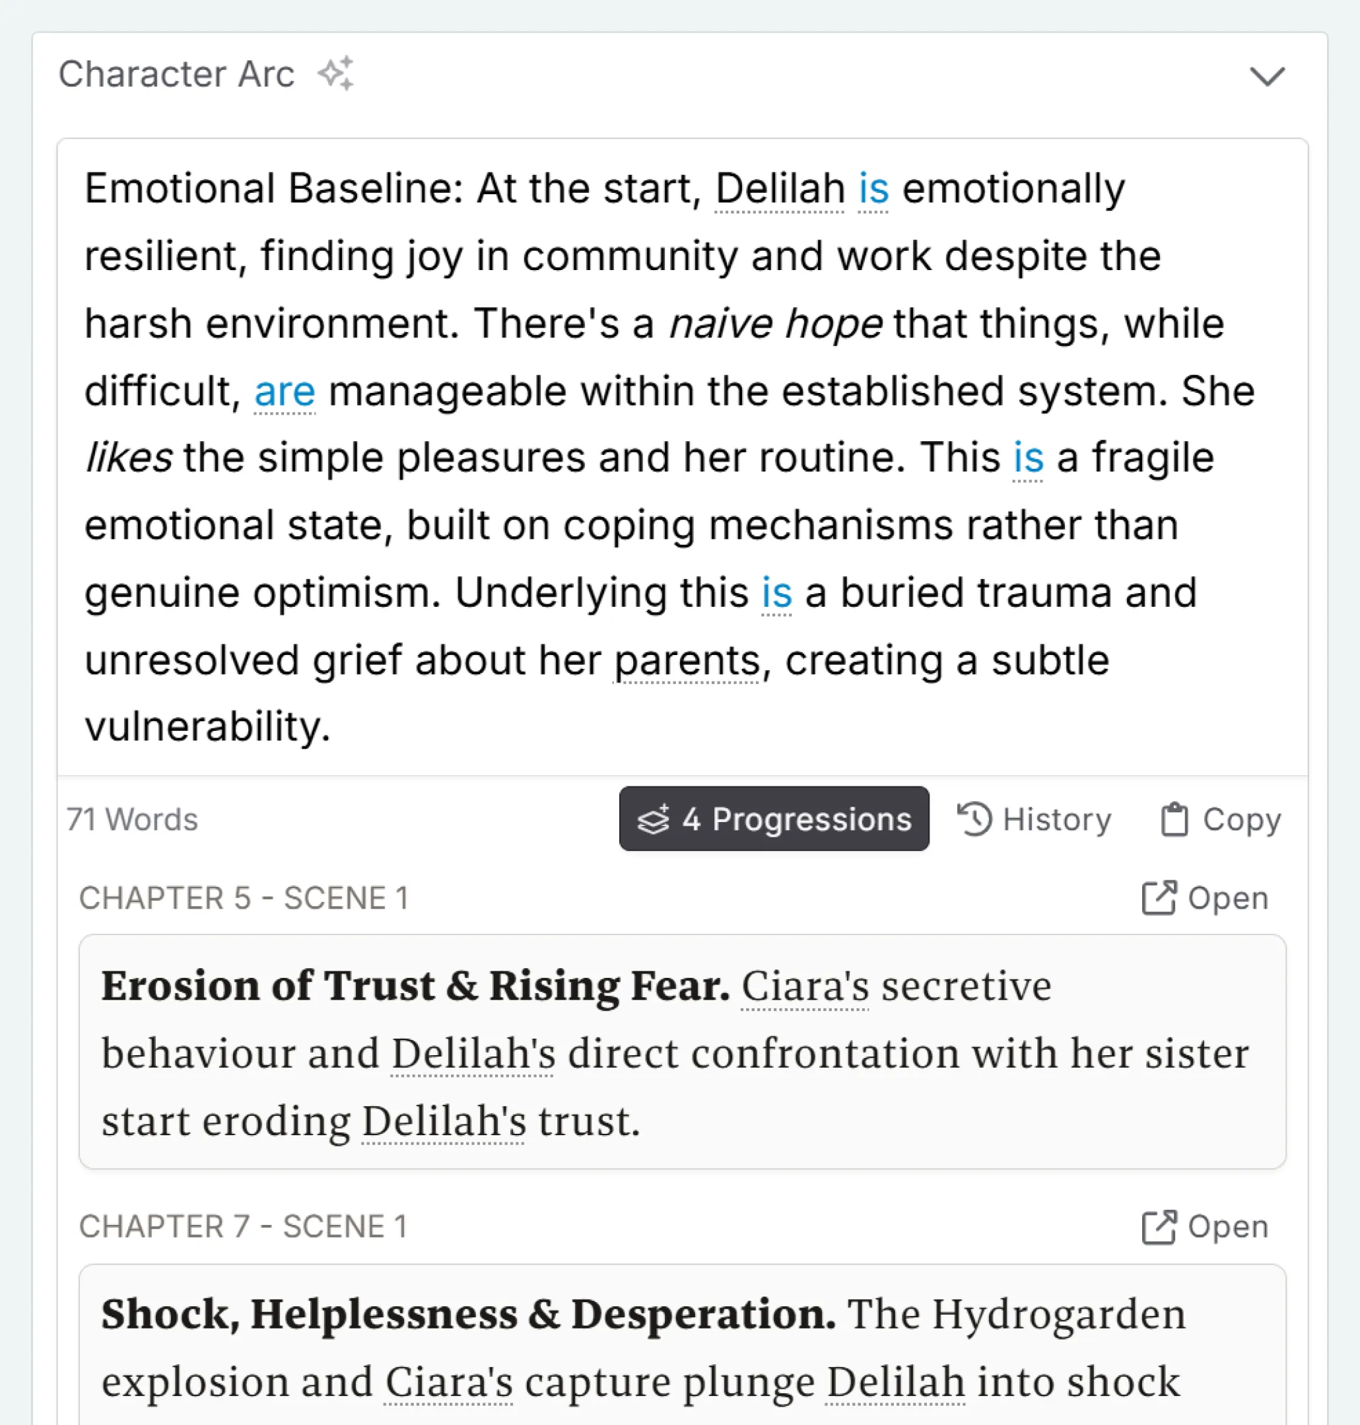
Task: Click the external-link icon for Chapter 5 Scene 1
Action: tap(1159, 898)
